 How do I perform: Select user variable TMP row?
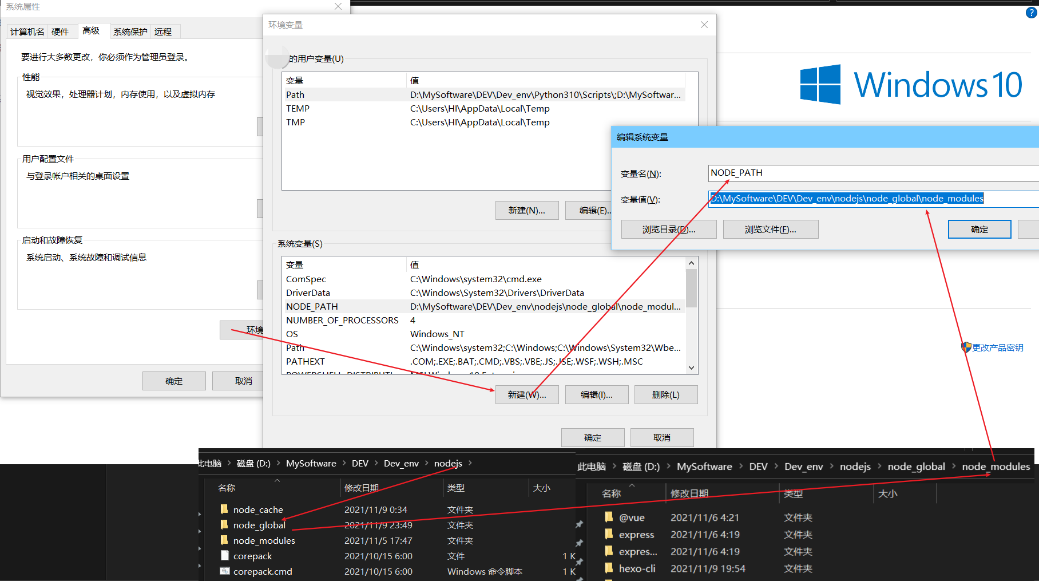(x=484, y=122)
